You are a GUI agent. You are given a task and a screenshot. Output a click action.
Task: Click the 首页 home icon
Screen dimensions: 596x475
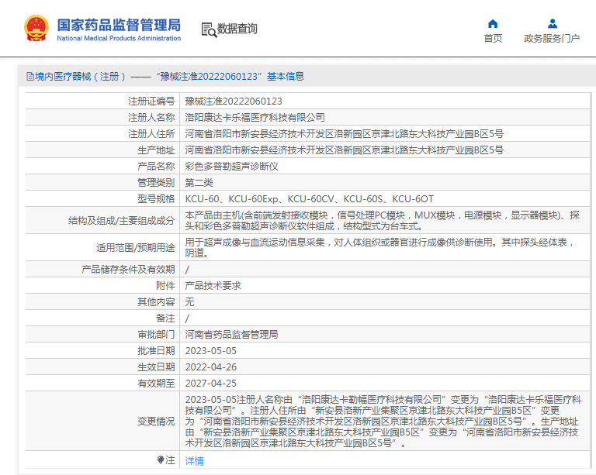point(493,23)
